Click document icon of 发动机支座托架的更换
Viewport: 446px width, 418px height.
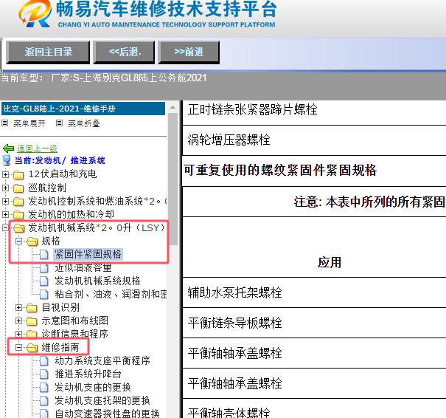tap(44, 400)
